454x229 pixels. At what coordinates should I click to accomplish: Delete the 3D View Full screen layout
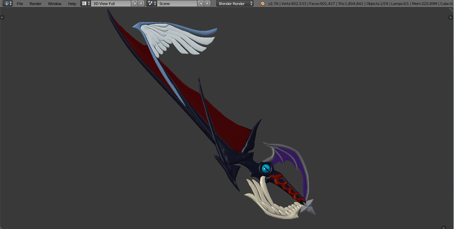[141, 3]
